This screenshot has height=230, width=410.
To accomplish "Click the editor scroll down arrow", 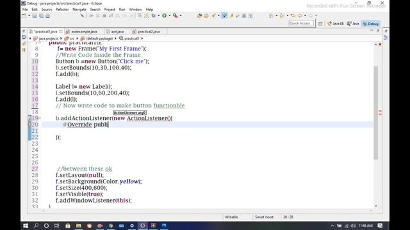I will pyautogui.click(x=376, y=206).
